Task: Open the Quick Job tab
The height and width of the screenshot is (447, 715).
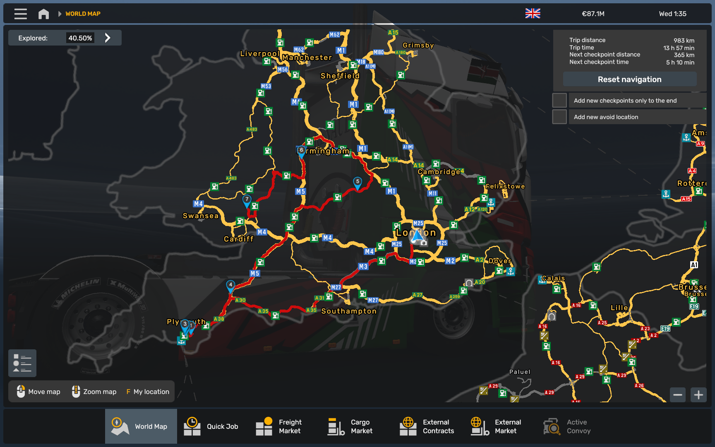Action: coord(211,426)
